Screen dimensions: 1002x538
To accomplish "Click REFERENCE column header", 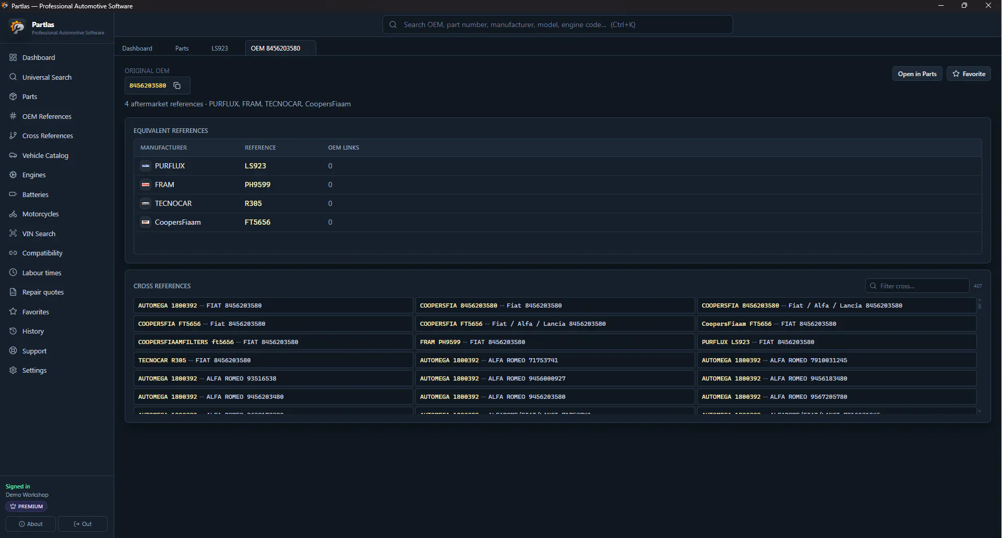I will pyautogui.click(x=260, y=148).
